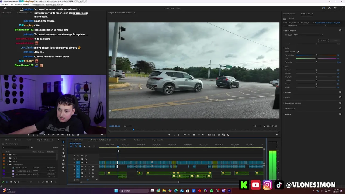345x194 pixels.
Task: Select the Selection arrow tool
Action: click(x=63, y=142)
